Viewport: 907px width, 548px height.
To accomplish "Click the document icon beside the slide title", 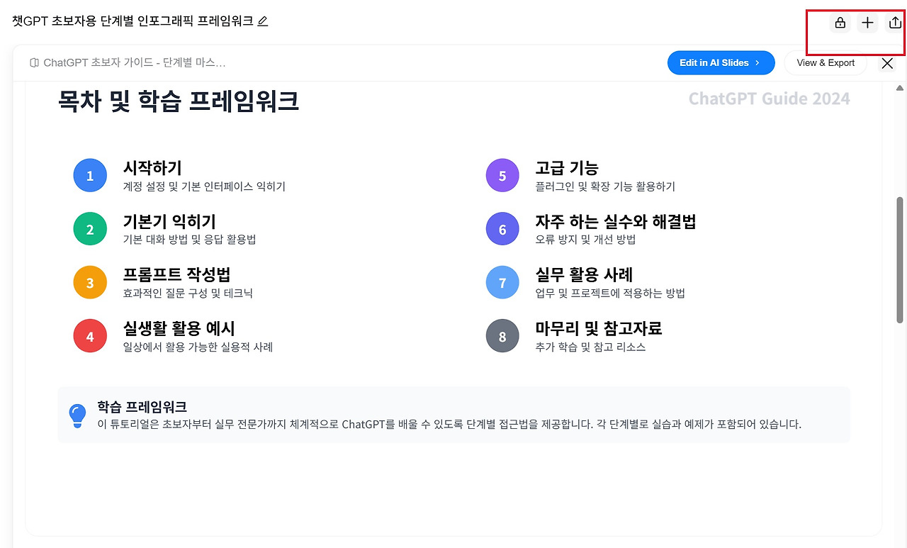I will (x=33, y=62).
